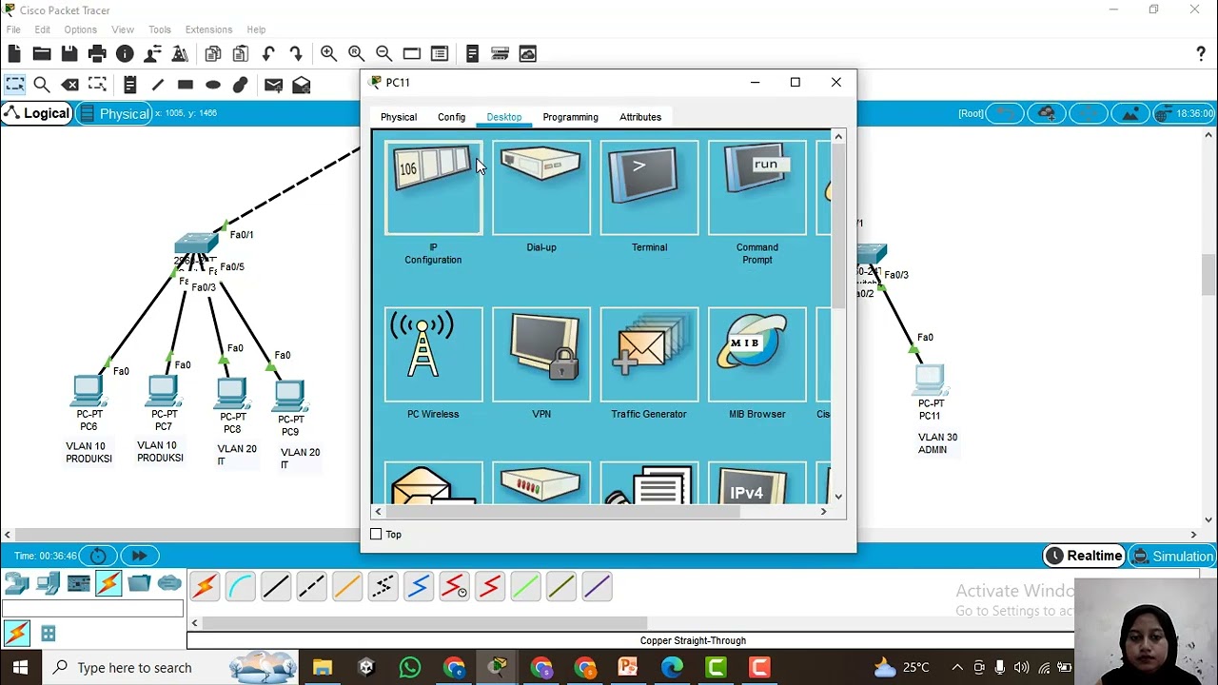Open the Options menu
The height and width of the screenshot is (685, 1218).
coord(80,29)
